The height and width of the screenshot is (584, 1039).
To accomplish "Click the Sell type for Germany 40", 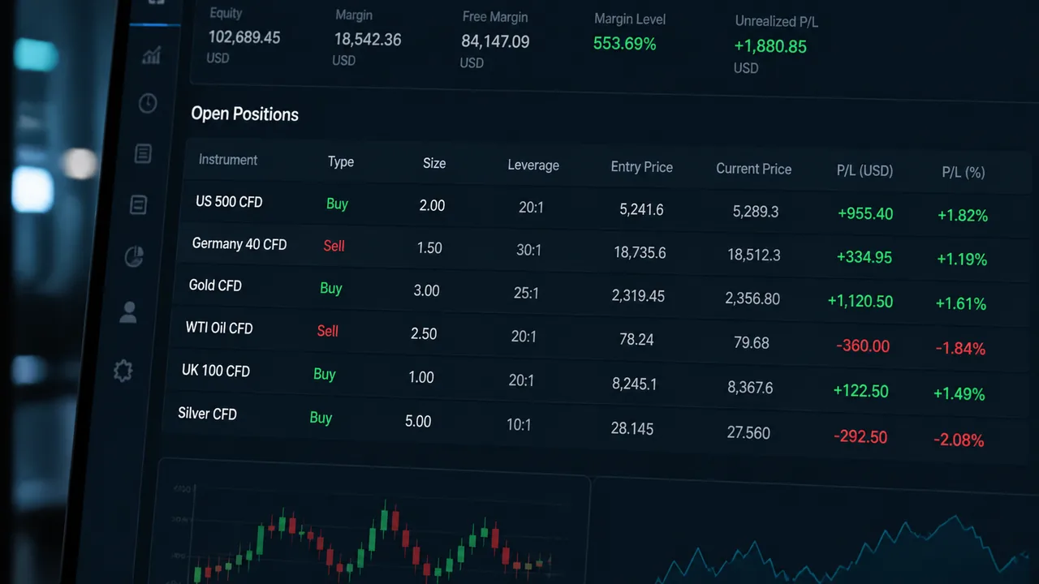I will [334, 246].
